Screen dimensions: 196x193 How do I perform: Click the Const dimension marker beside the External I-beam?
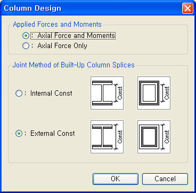pyautogui.click(x=119, y=137)
